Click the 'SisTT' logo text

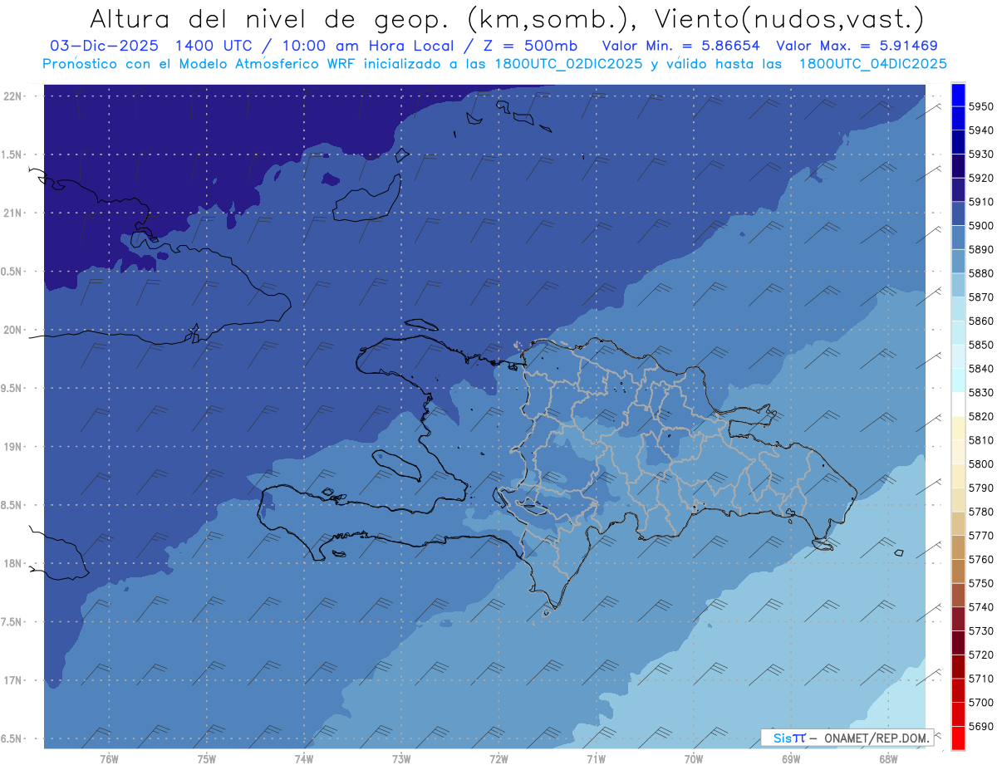[789, 738]
